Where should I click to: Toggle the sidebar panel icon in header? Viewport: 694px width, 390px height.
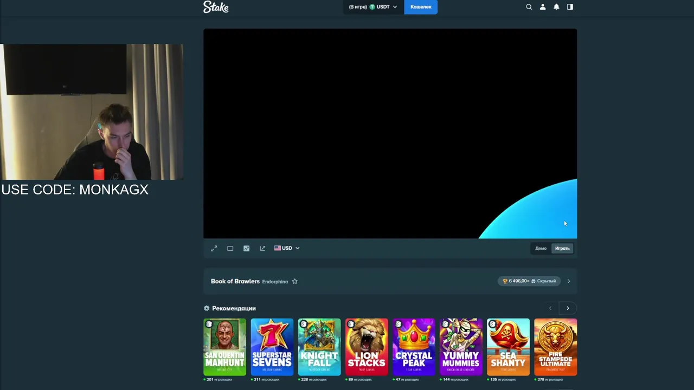[570, 7]
